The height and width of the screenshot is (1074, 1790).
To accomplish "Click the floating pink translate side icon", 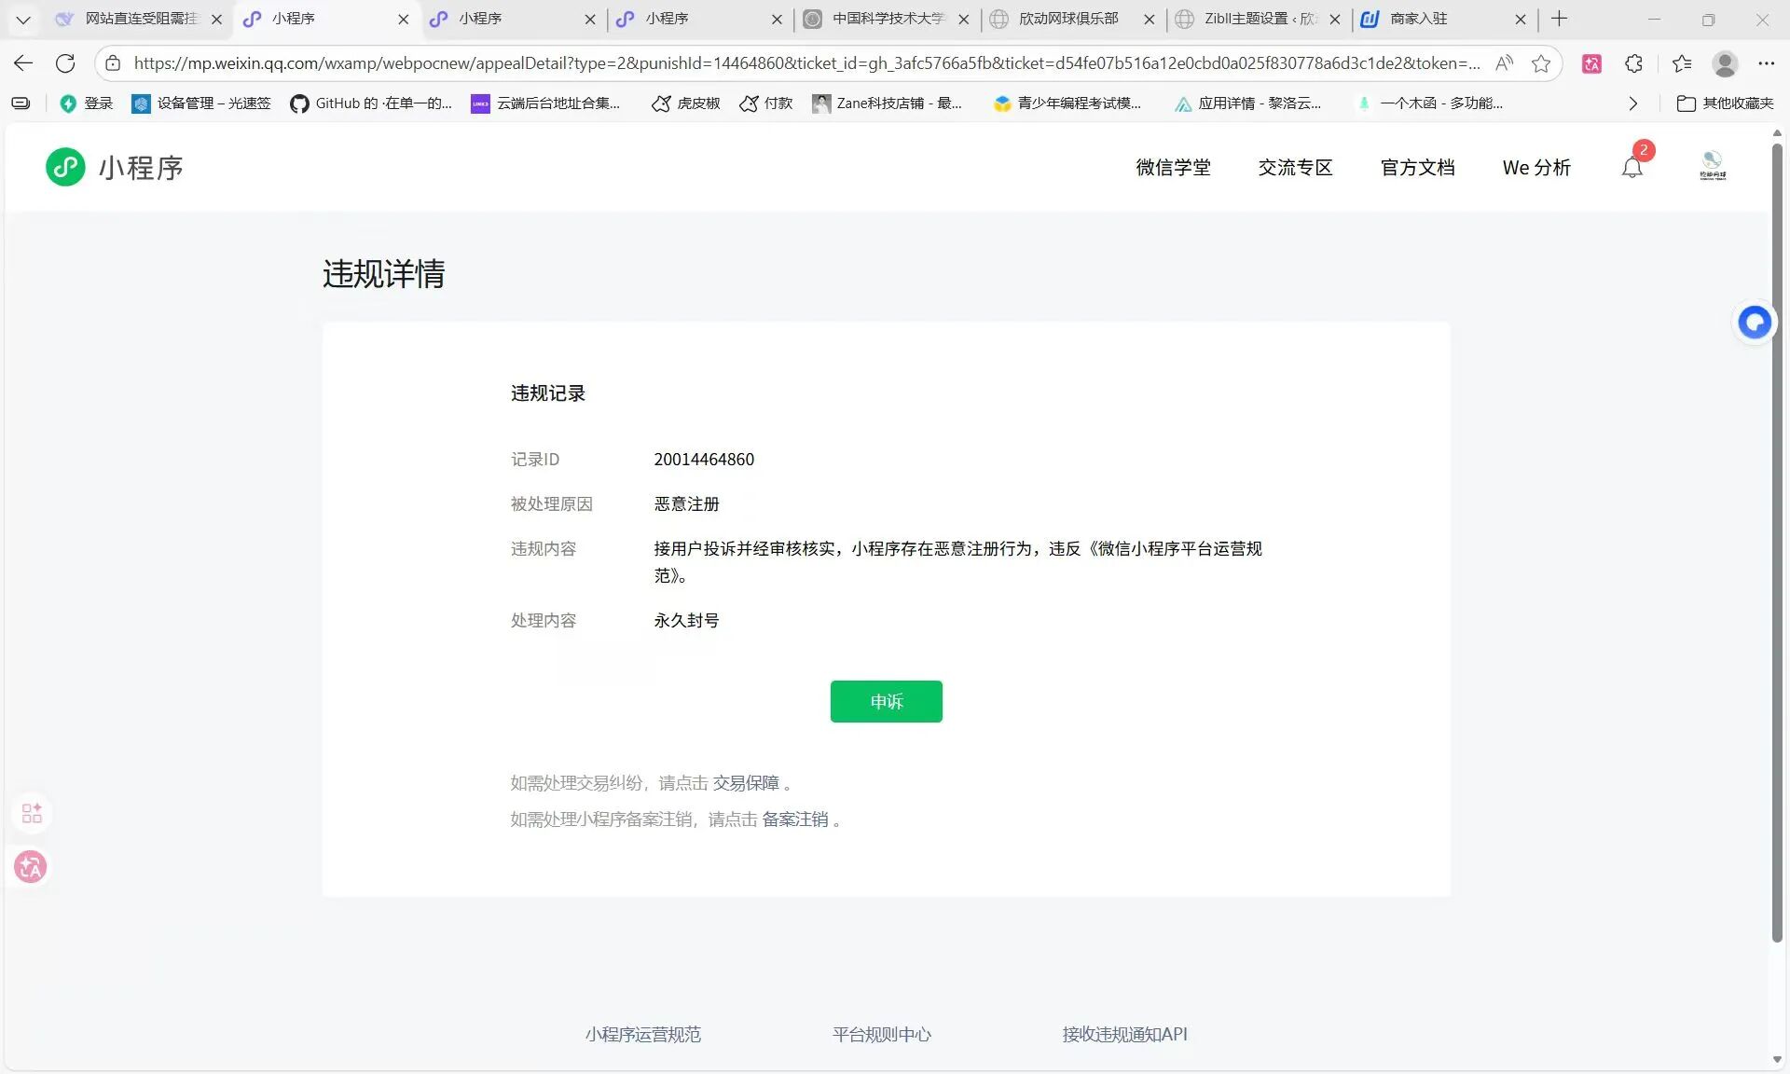I will (31, 867).
